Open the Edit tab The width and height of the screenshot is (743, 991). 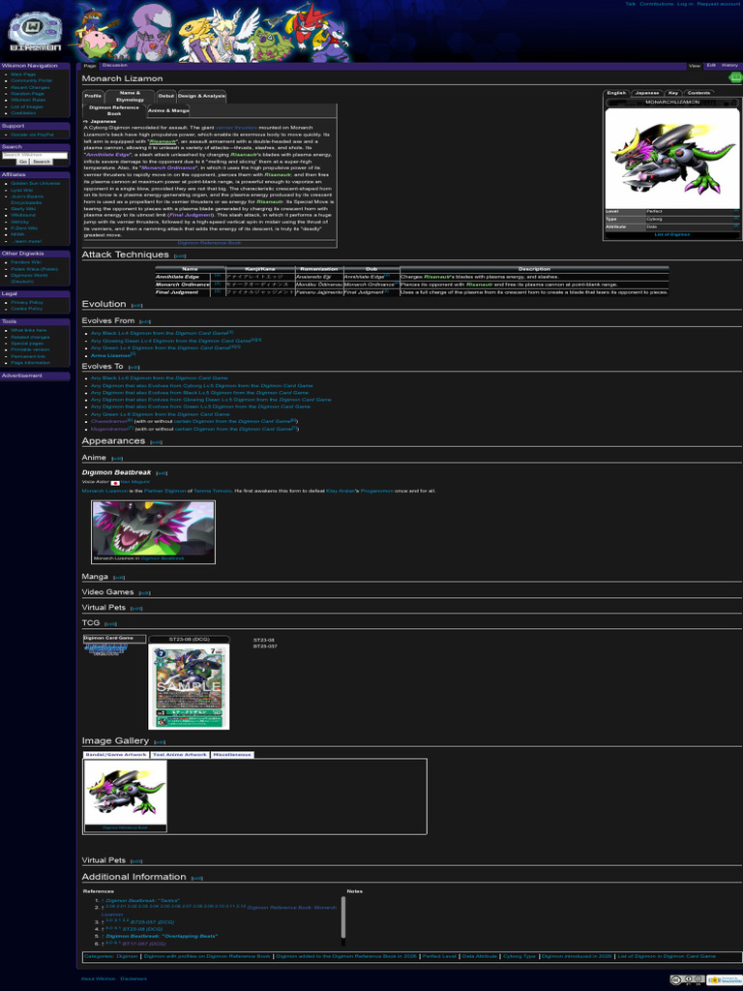click(711, 65)
